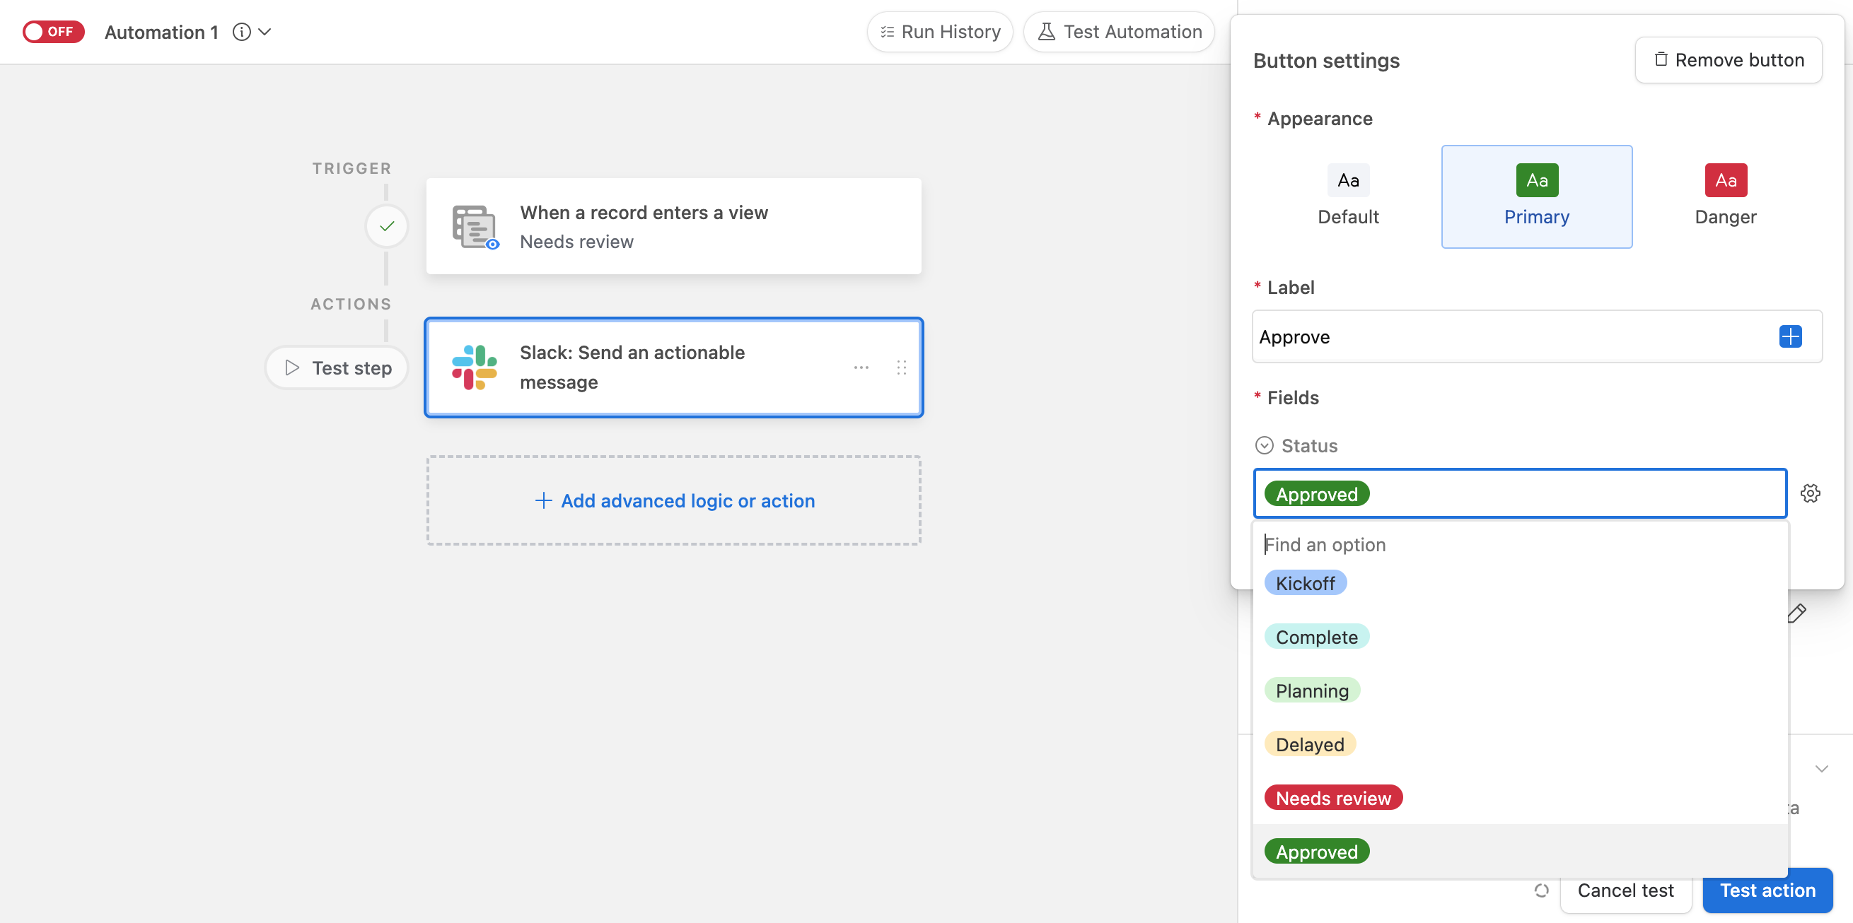Open the automation info icon
The image size is (1853, 923).
(242, 32)
